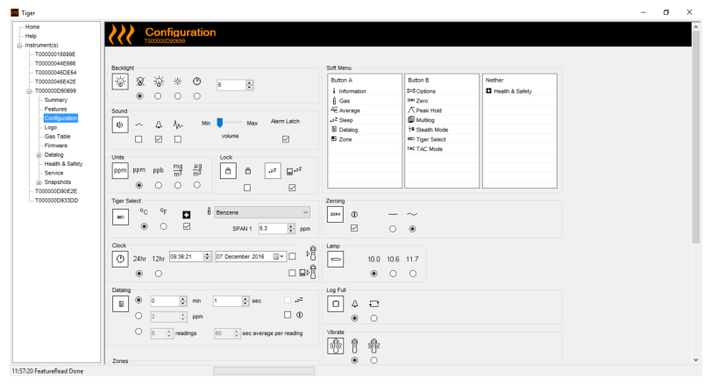
Task: Click the PC-to-instrument clock sync icon
Action: 308,272
